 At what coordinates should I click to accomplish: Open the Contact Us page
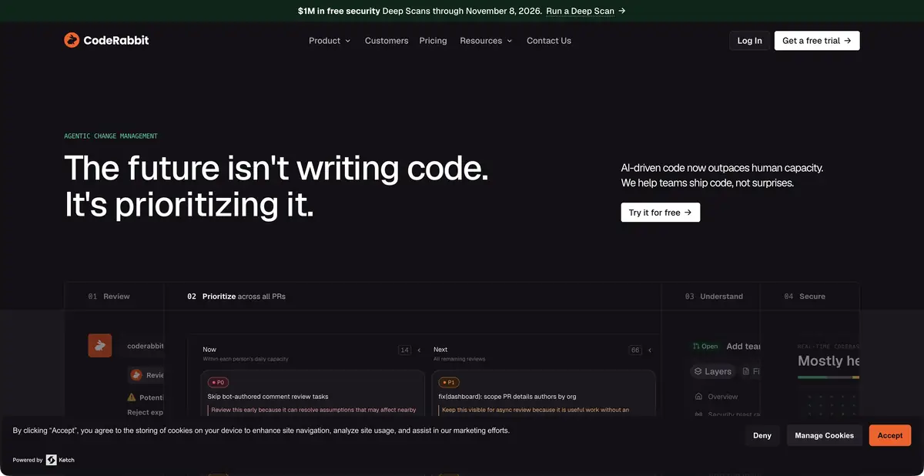pos(549,41)
